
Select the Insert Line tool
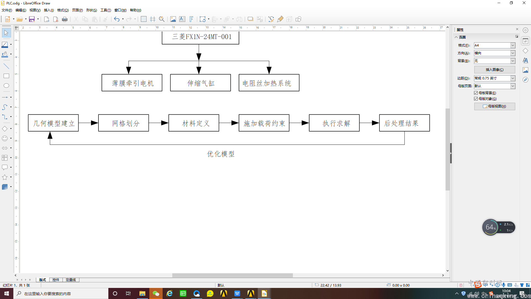(6, 66)
